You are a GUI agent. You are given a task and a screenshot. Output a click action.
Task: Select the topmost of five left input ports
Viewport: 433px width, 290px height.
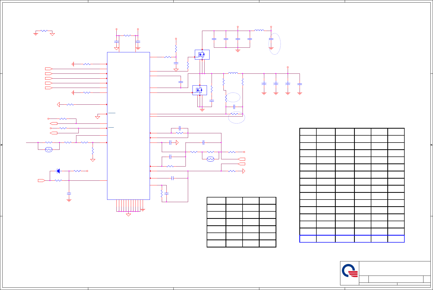49,69
